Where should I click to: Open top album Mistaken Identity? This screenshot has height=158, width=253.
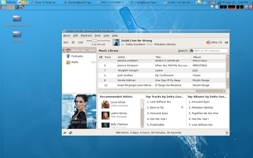point(201,107)
